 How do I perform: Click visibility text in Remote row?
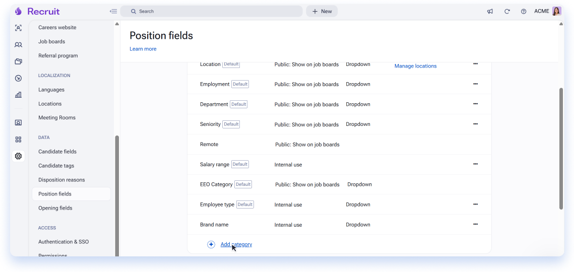point(307,145)
